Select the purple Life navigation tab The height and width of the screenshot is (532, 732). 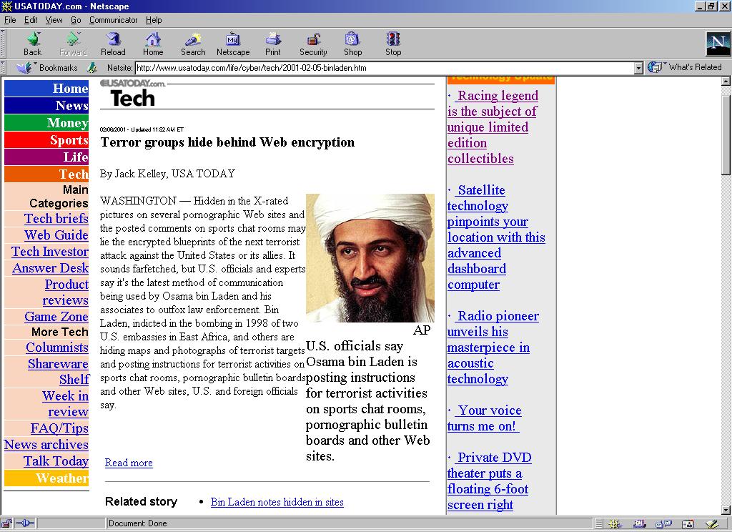tap(46, 157)
